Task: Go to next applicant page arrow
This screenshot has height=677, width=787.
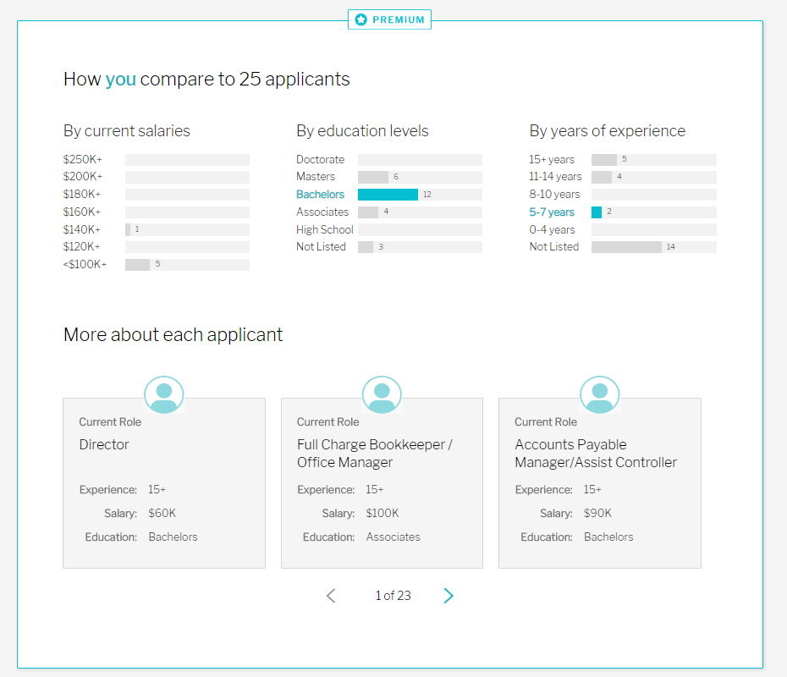Action: (449, 596)
